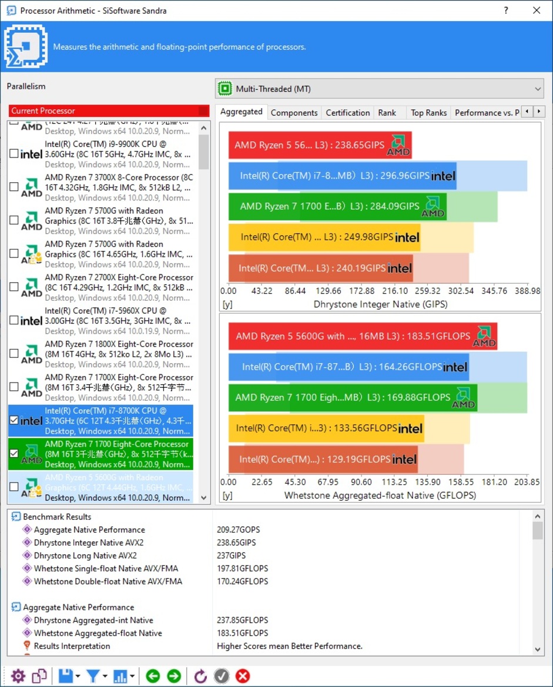Switch to the Top Ranks tab
Viewport: 553px width, 687px height.
pyautogui.click(x=428, y=113)
